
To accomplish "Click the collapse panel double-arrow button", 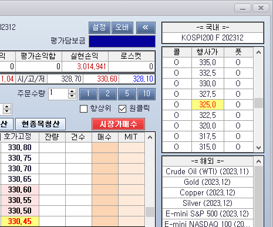I will click(146, 28).
